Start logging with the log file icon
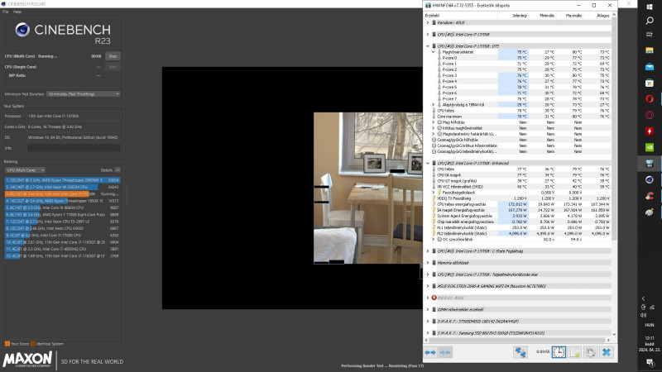Viewport: 662px width, 372px height. point(575,352)
